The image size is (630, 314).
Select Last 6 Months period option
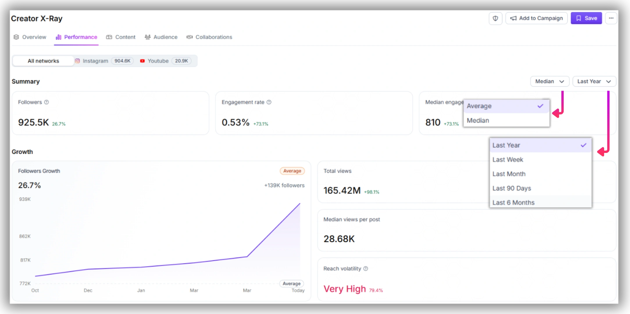click(x=540, y=202)
